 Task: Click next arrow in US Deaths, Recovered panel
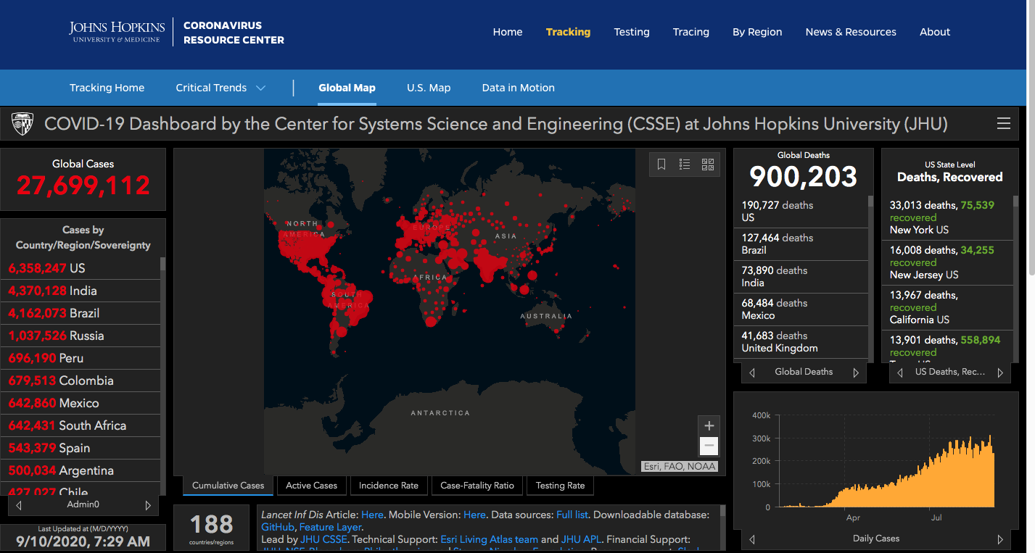tap(1000, 373)
